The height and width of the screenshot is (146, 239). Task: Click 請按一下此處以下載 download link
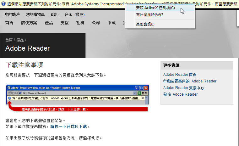(68, 126)
